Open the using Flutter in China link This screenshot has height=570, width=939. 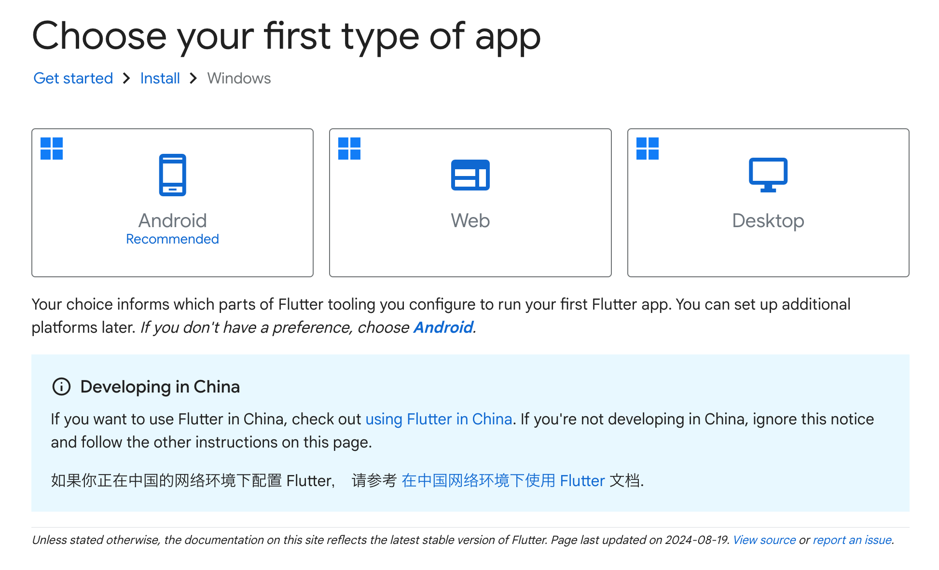tap(438, 419)
